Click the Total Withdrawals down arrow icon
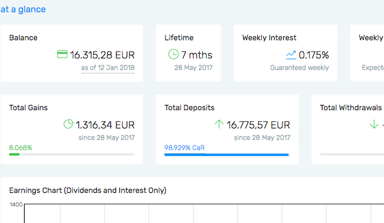Screen dimensions: 384x223 pos(374,124)
